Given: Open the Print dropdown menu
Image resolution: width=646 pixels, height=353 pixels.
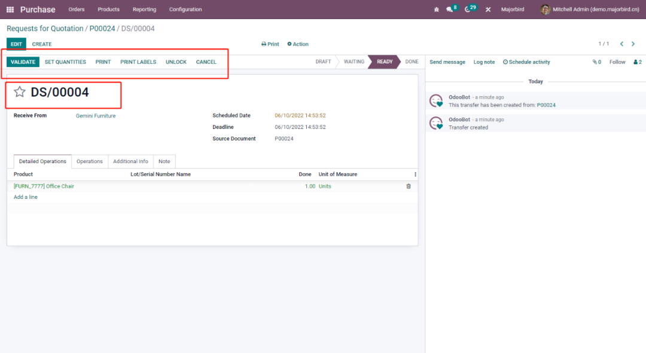Looking at the screenshot, I should click(270, 44).
